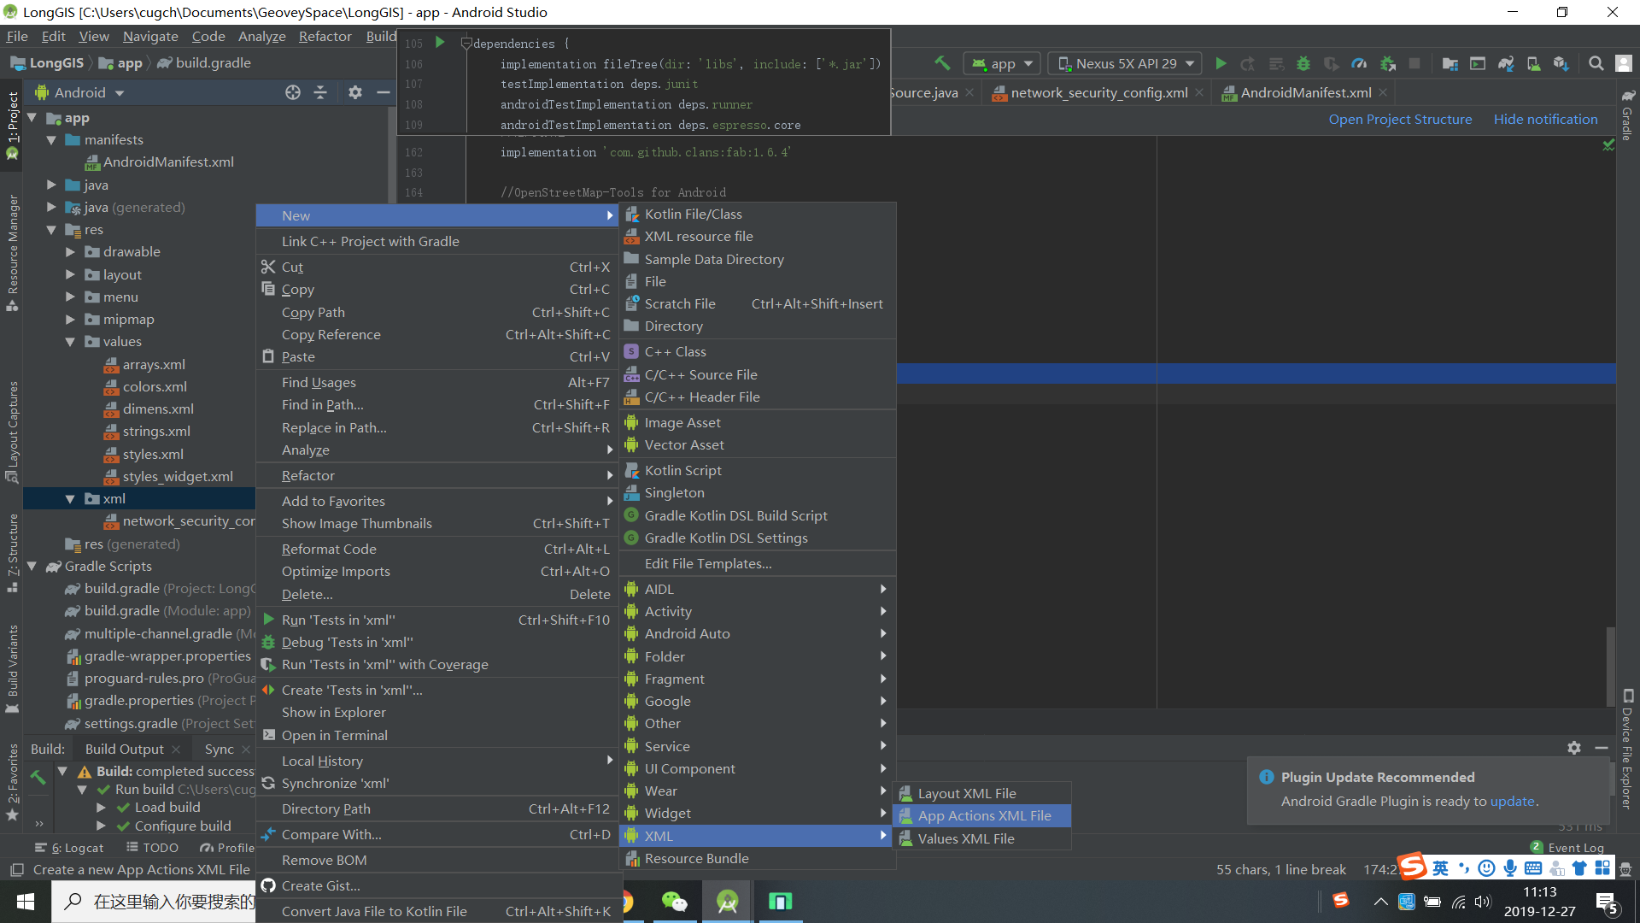The image size is (1640, 923).
Task: Collapse the values folder
Action: pyautogui.click(x=70, y=342)
